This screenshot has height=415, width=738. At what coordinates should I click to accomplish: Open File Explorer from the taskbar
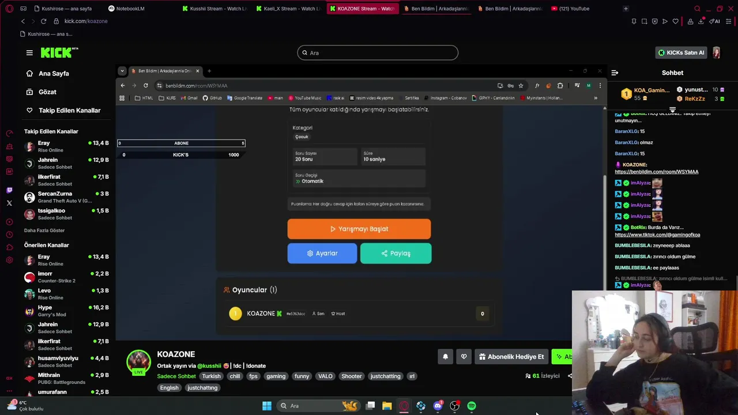click(x=387, y=406)
